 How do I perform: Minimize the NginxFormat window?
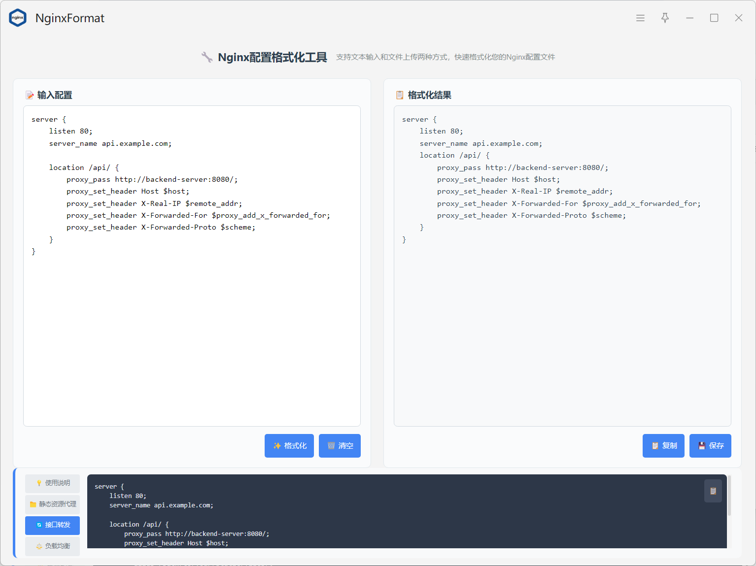tap(689, 18)
